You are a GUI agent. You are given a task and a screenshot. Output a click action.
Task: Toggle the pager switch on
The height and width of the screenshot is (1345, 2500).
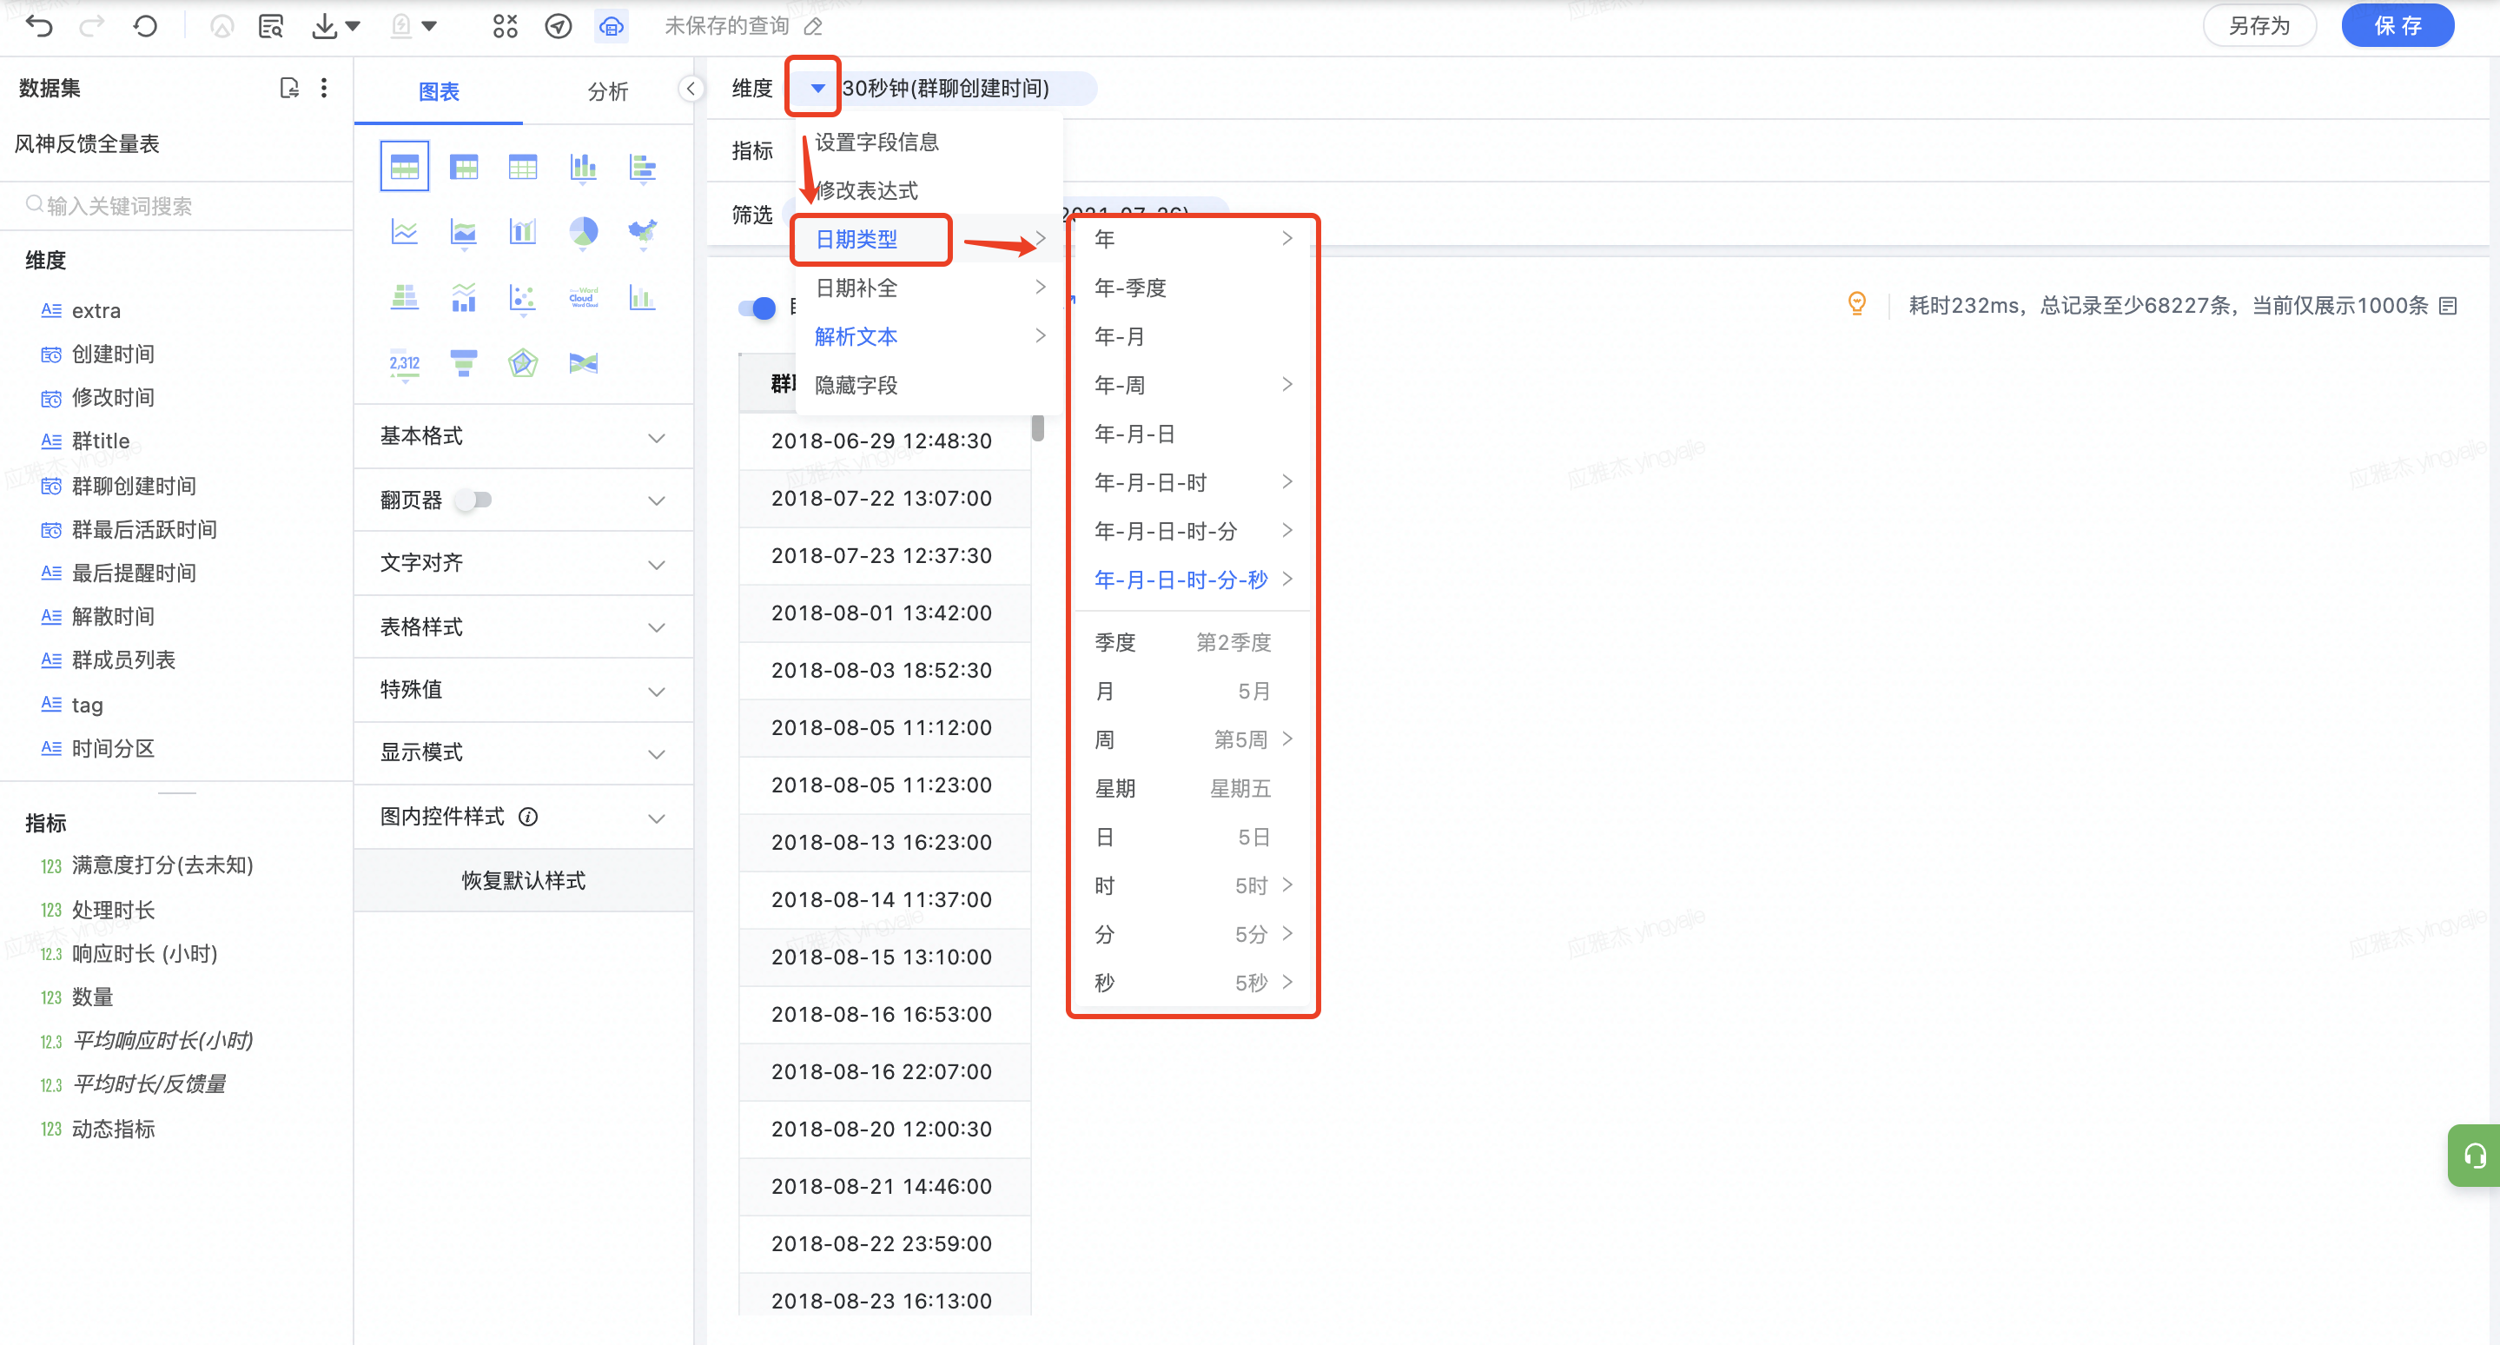point(475,500)
